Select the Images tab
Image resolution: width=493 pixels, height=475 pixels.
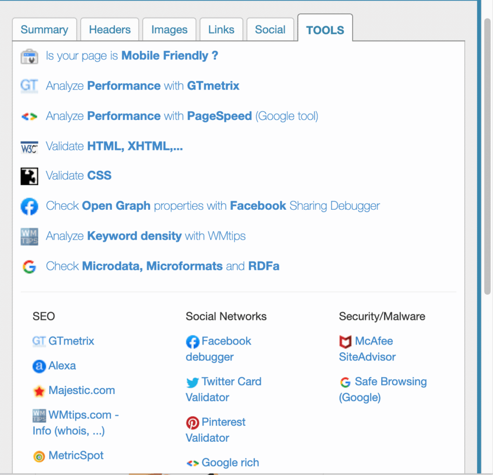pyautogui.click(x=169, y=29)
